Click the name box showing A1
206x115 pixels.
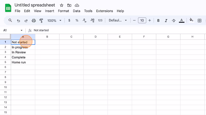coord(5,30)
